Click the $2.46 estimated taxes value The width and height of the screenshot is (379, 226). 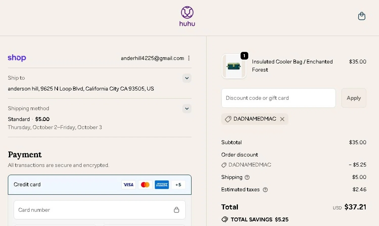359,190
